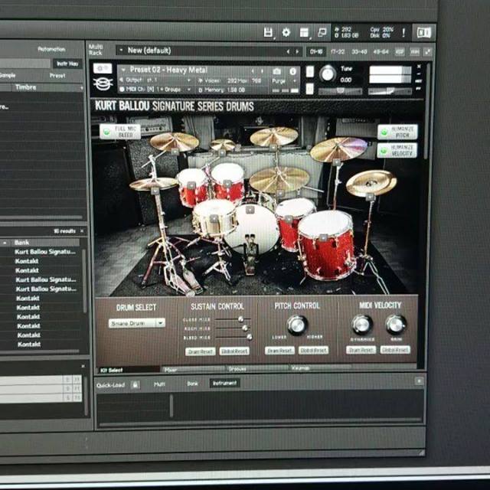Click the KSP button in rack header
490x490 pixels.
[x=400, y=52]
